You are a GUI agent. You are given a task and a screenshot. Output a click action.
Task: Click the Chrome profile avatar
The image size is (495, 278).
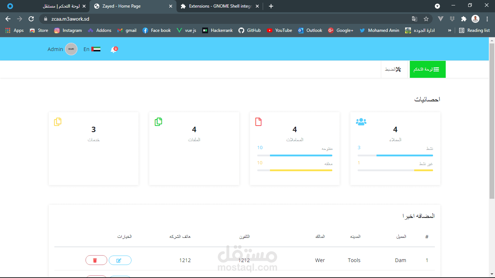point(475,19)
